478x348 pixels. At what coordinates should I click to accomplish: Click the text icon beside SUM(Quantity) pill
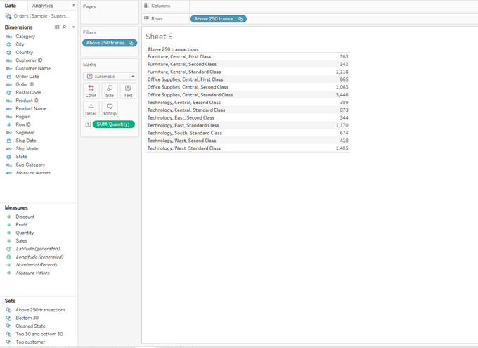point(88,124)
